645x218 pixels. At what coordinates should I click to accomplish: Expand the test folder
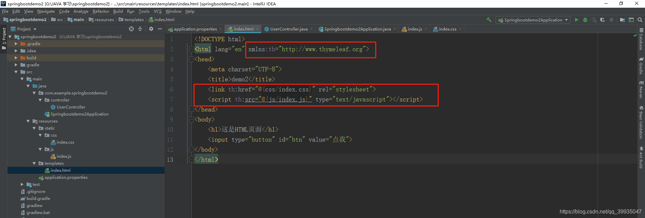click(x=22, y=184)
